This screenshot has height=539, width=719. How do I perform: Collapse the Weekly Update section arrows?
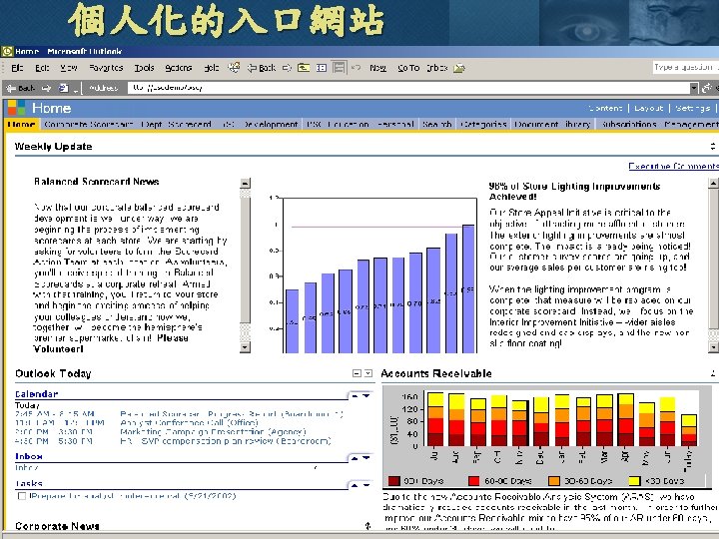pos(713,146)
